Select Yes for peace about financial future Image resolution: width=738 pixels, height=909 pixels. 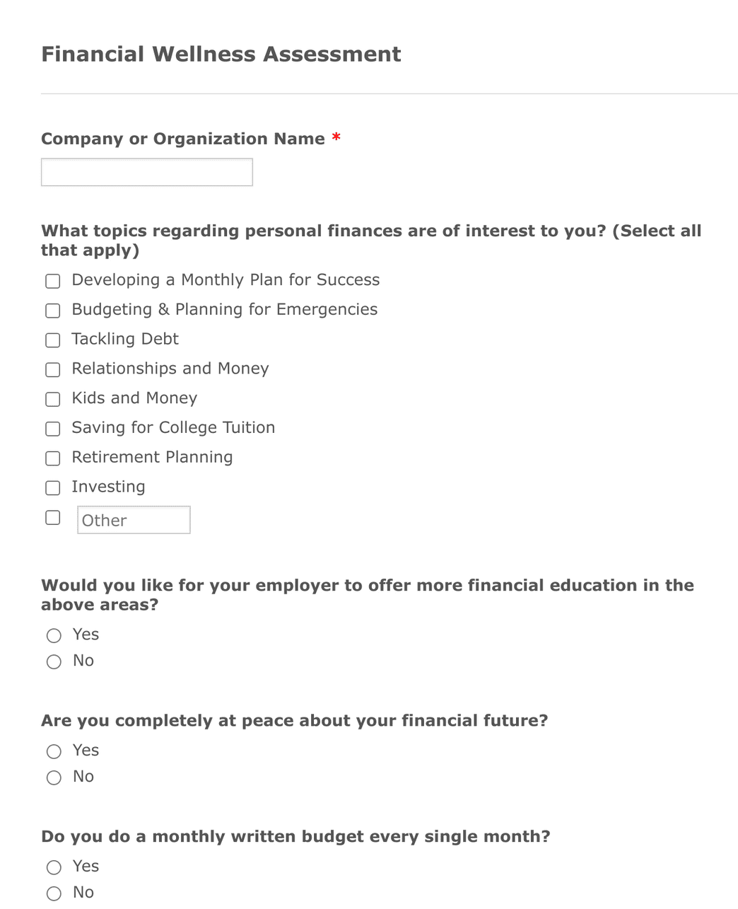(54, 751)
